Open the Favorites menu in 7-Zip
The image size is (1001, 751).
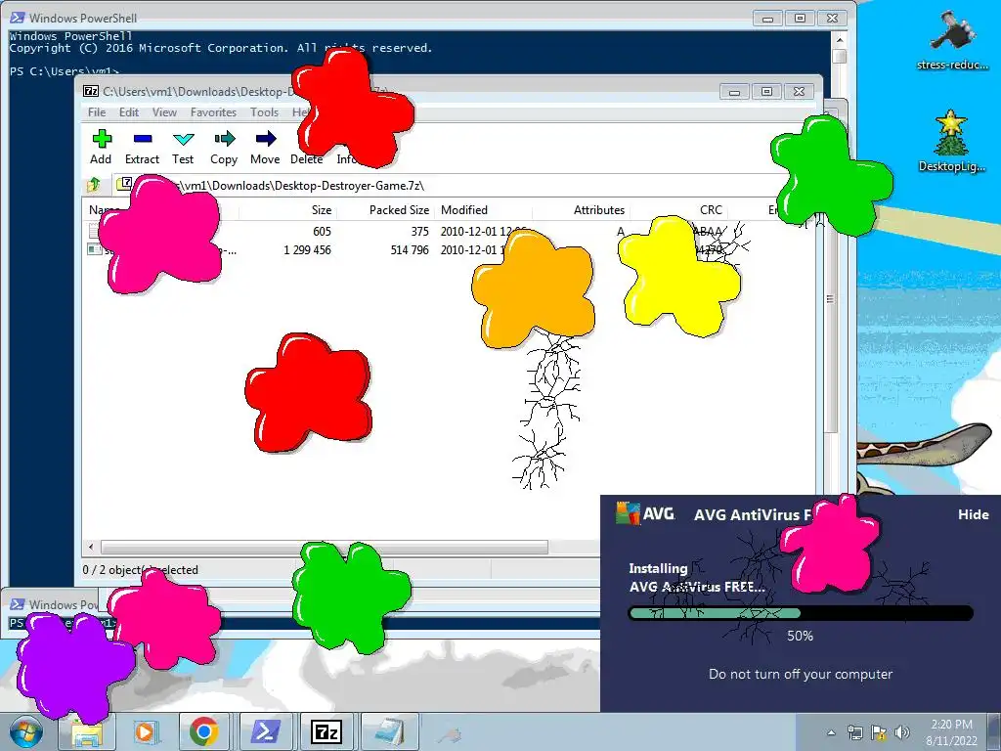pyautogui.click(x=213, y=112)
